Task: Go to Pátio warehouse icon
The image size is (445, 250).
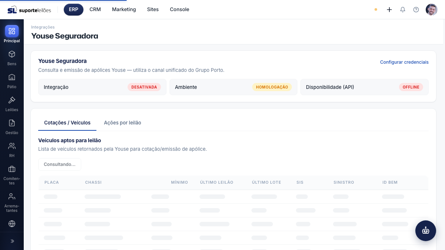Action: [x=12, y=77]
